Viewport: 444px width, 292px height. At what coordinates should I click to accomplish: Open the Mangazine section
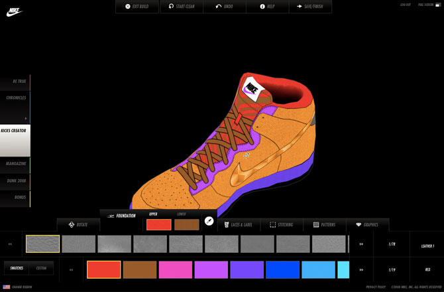pyautogui.click(x=15, y=165)
